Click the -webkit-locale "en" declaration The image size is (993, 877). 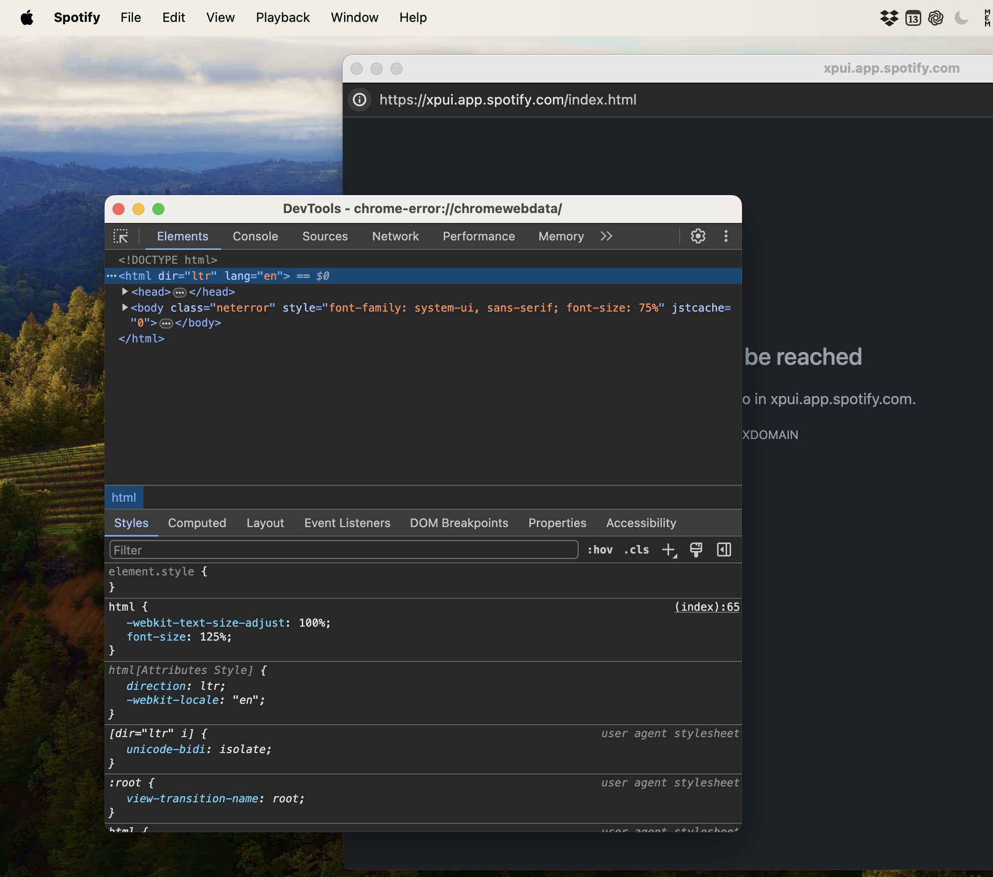196,700
